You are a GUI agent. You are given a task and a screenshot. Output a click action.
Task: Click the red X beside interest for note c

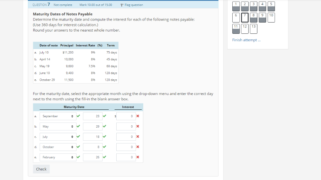137,137
